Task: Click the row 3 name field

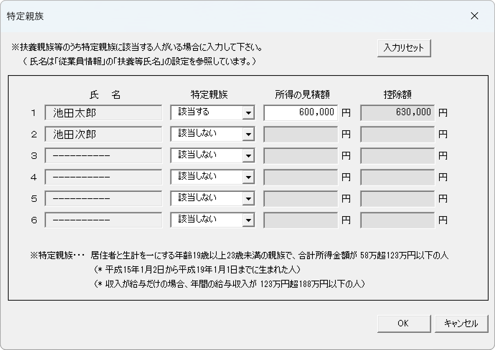Action: tap(103, 156)
